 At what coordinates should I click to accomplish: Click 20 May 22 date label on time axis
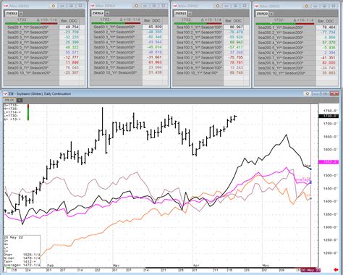pos(311,270)
